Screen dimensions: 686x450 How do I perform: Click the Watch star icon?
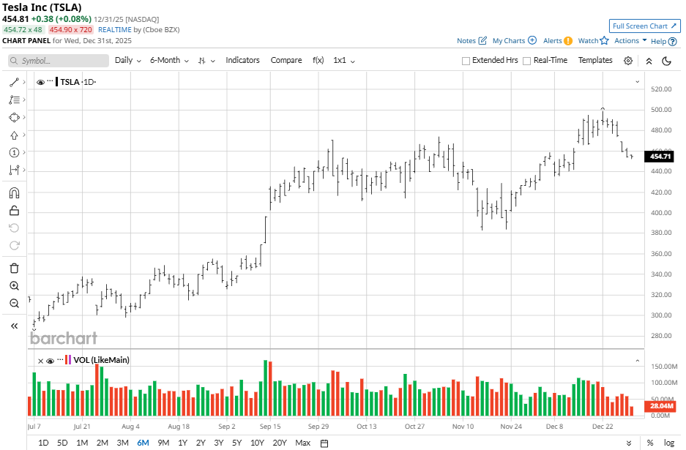(604, 40)
